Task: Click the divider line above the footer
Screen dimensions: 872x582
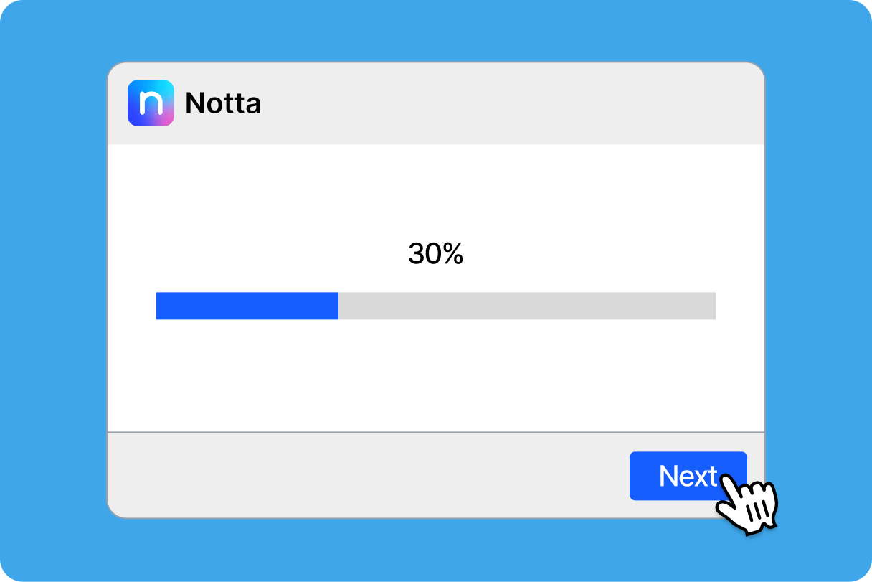Action: (x=435, y=432)
